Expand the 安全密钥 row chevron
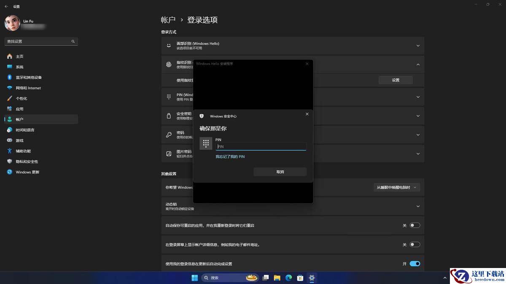This screenshot has height=284, width=506. pos(418,116)
